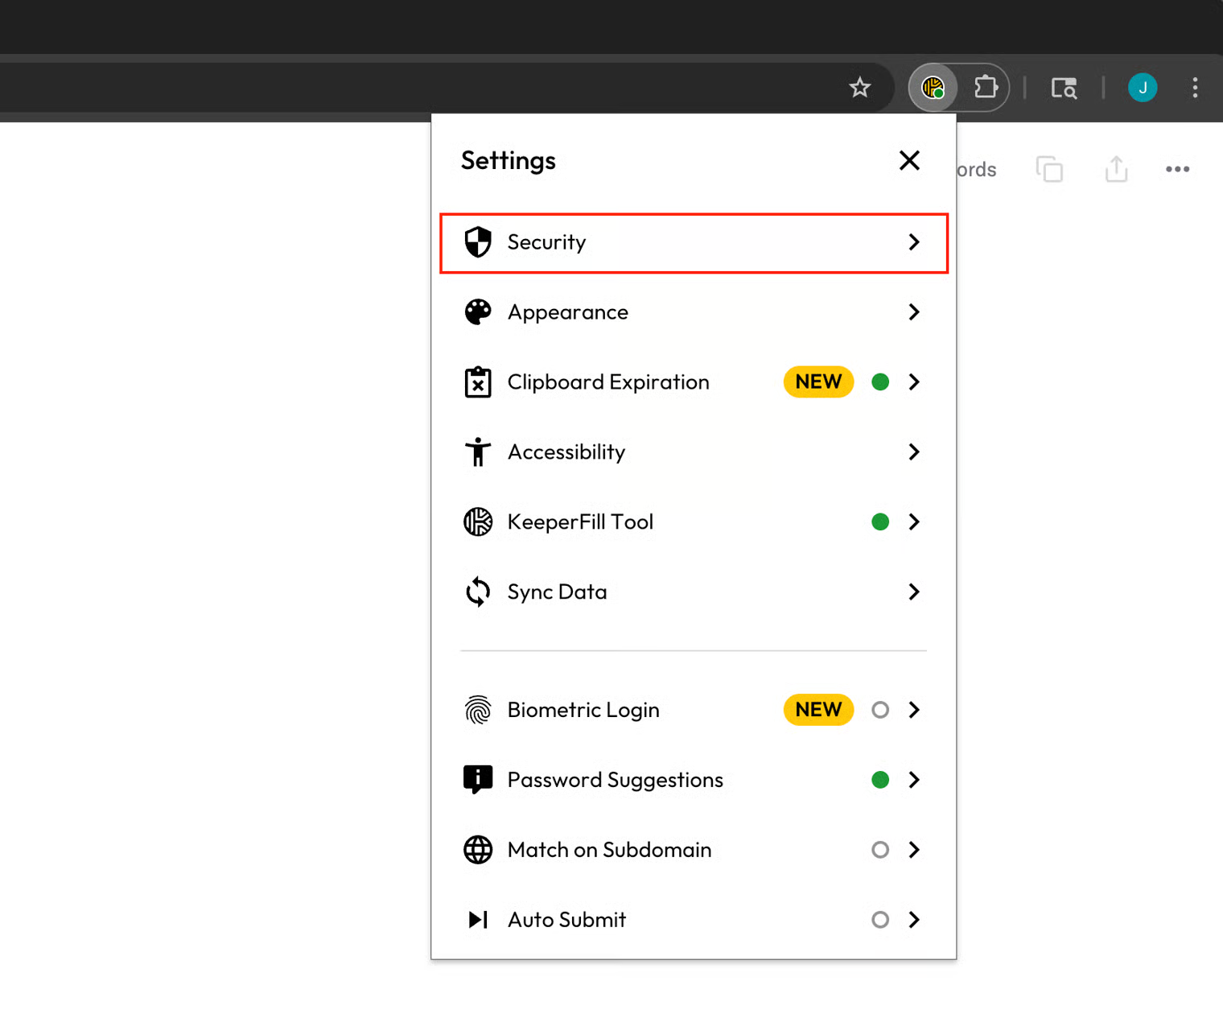Select the Password Suggestions menu entry
The height and width of the screenshot is (1010, 1223).
[615, 780]
